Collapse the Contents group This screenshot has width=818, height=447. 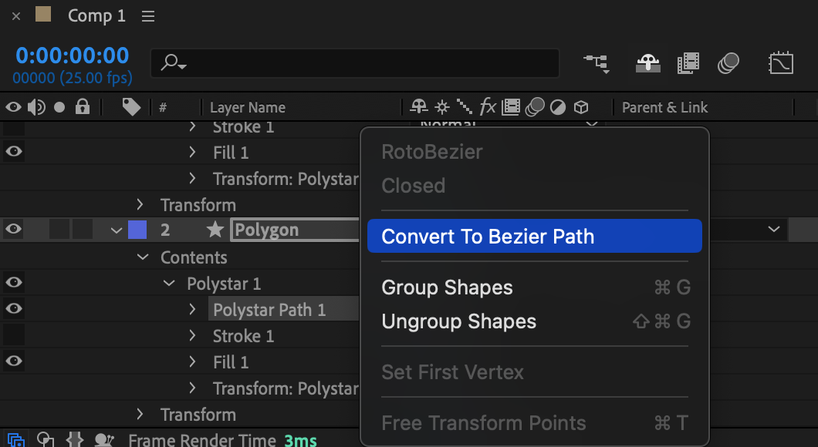[x=143, y=257]
